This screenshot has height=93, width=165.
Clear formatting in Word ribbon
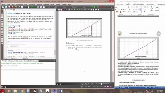point(129,10)
